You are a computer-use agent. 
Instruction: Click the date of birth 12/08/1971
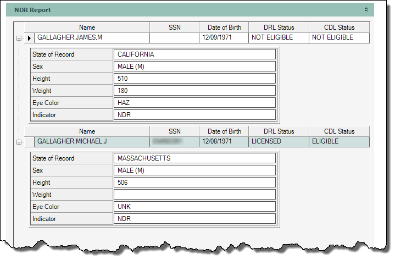click(x=224, y=142)
